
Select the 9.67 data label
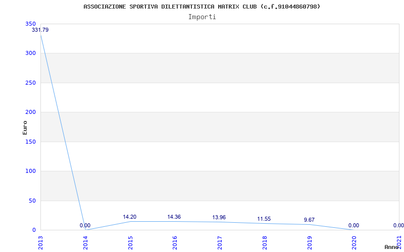point(309,220)
